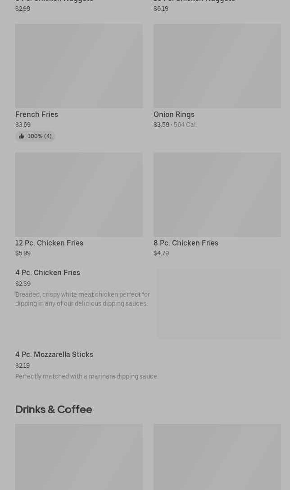Click the $2.19 Mozzarella Sticks price
The width and height of the screenshot is (290, 490).
tap(23, 366)
